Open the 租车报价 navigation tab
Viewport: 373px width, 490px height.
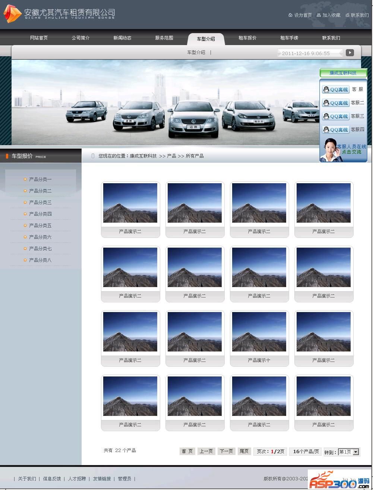247,38
